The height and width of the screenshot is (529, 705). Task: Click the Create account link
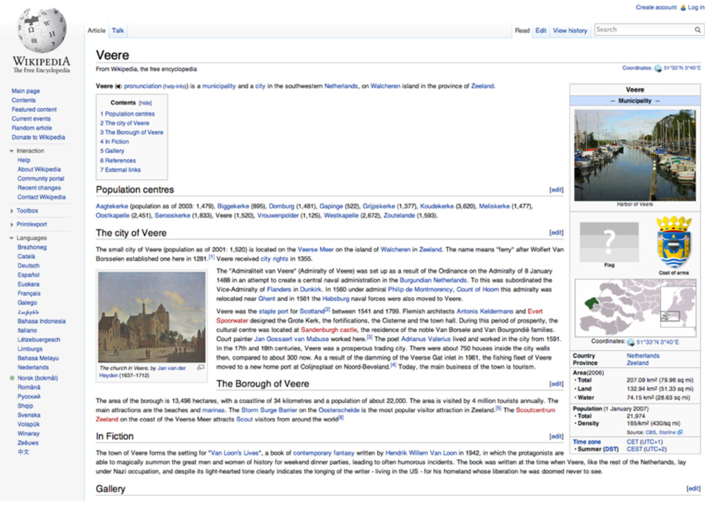pos(656,8)
